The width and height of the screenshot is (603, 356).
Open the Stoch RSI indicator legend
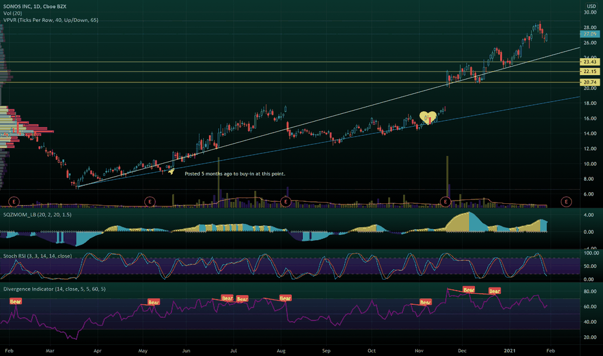coord(38,256)
